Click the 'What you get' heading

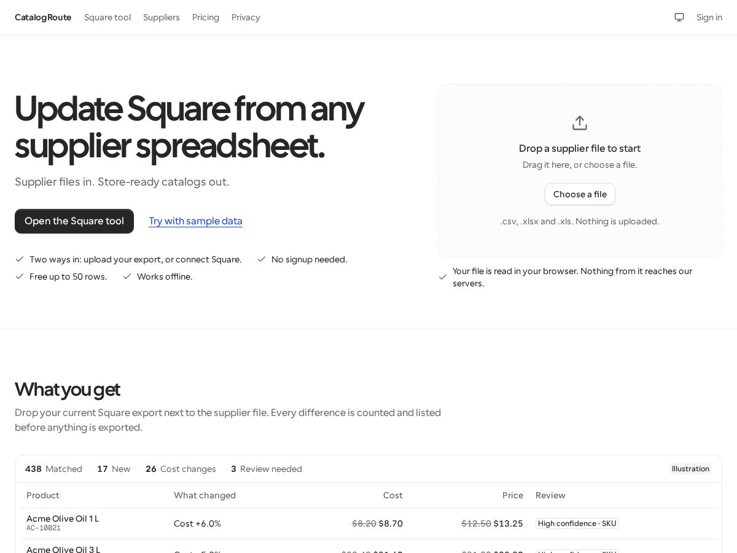coord(68,389)
